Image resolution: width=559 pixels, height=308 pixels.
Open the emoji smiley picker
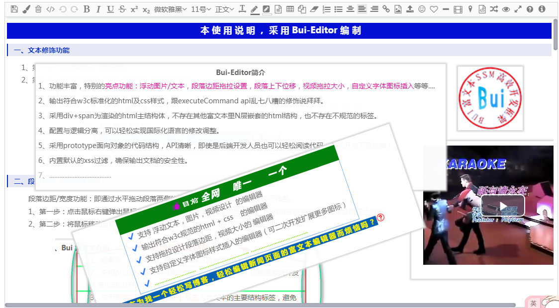pos(422,9)
